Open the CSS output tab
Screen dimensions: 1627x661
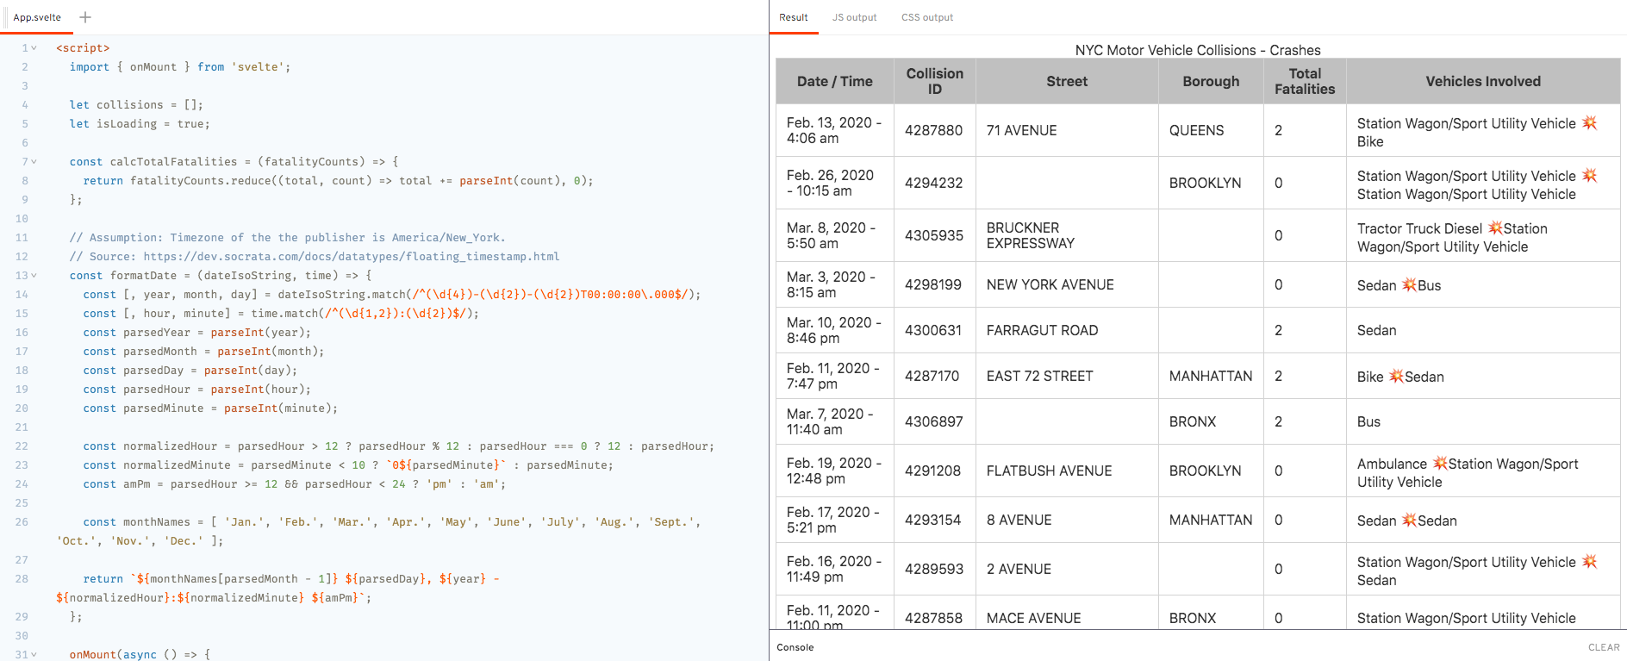[927, 17]
